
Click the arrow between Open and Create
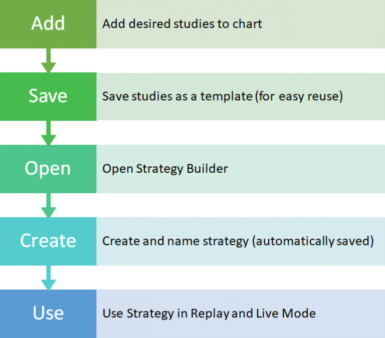pyautogui.click(x=49, y=205)
